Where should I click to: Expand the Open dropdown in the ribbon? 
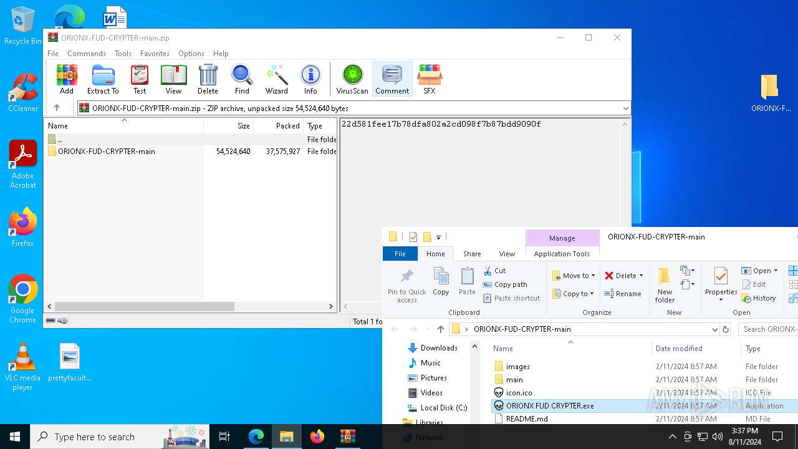(776, 271)
